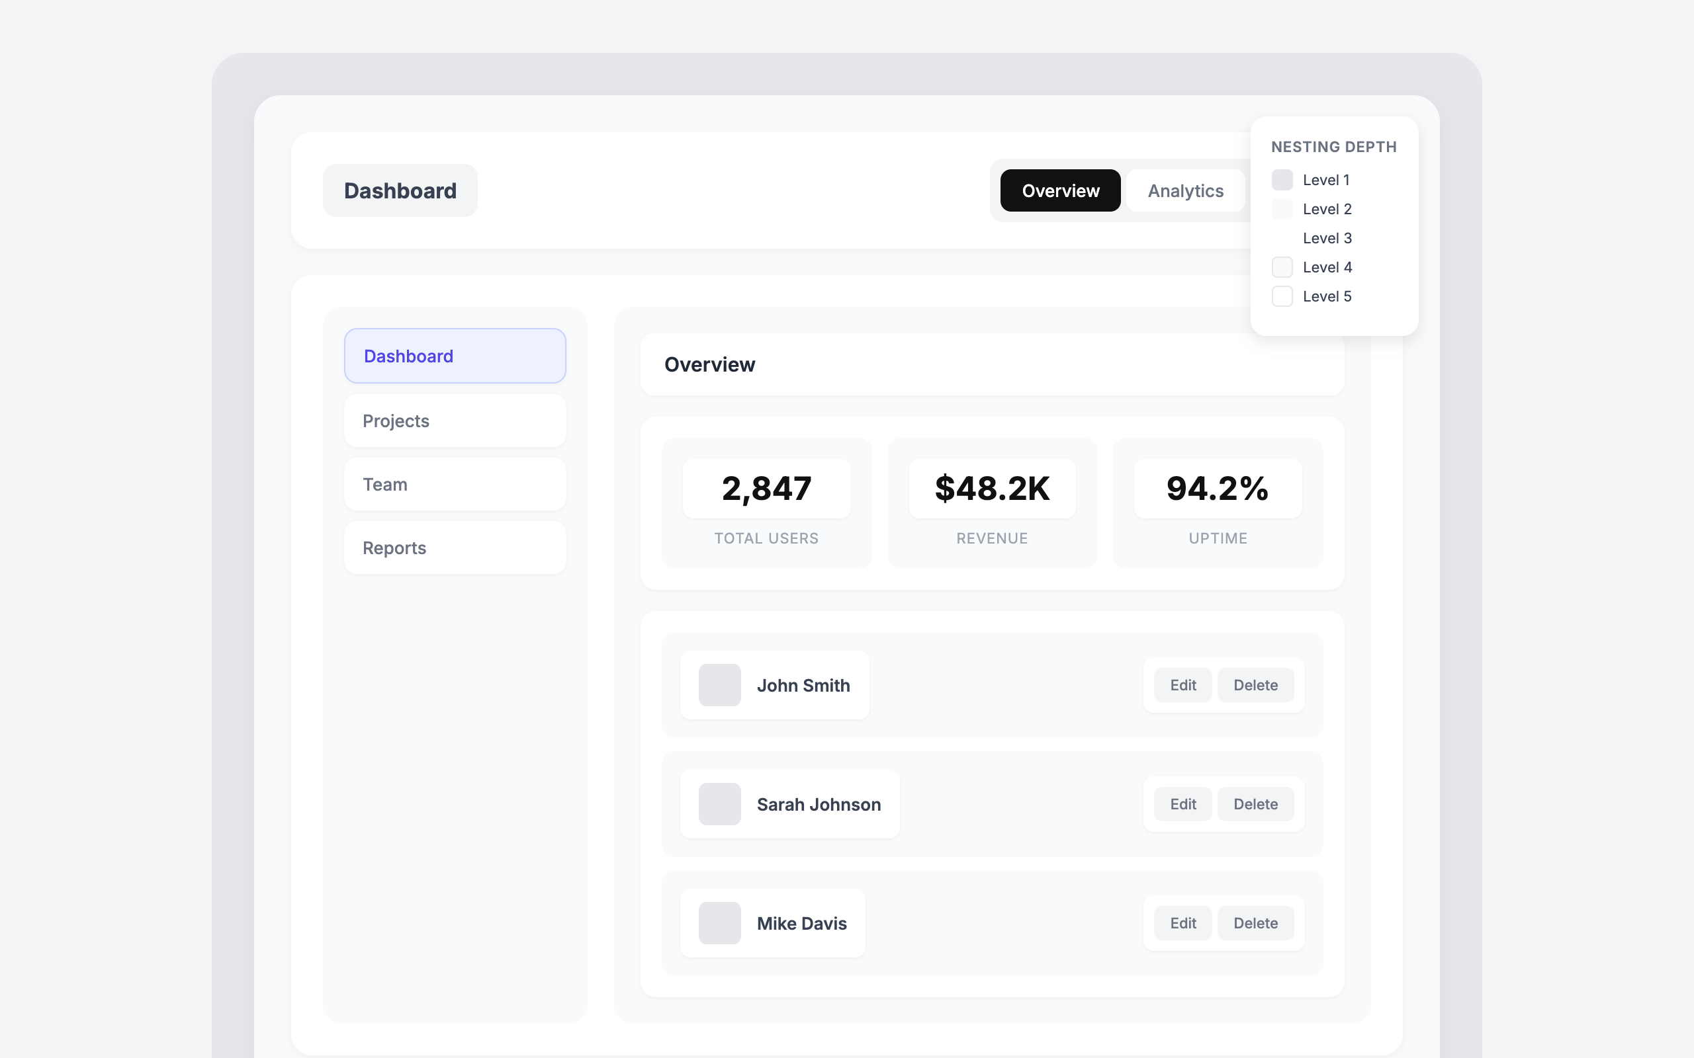Select the Overview tab in header
Screen dimensions: 1694x1058
[x=1060, y=190]
